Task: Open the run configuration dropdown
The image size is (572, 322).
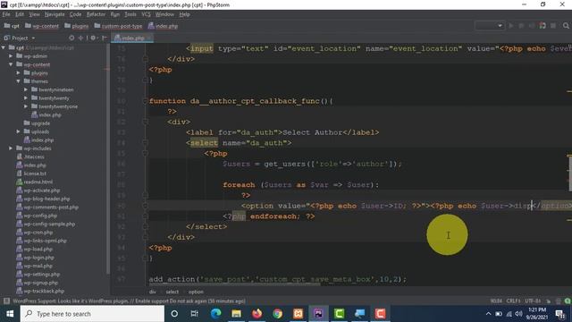Action: click(490, 26)
